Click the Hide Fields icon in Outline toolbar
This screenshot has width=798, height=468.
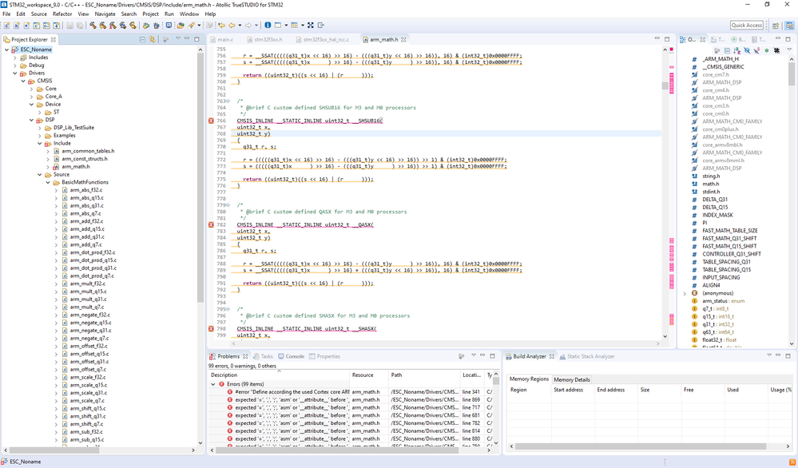pyautogui.click(x=747, y=50)
